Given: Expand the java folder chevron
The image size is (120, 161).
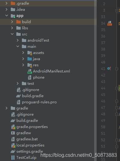Looking at the screenshot, I should coord(23,59).
